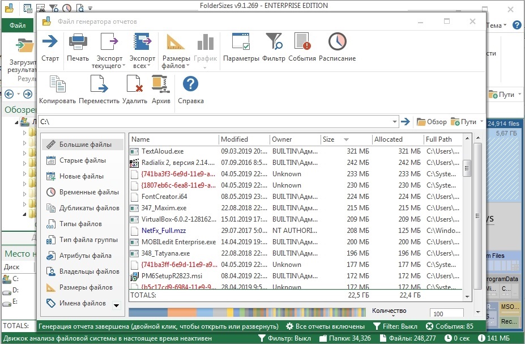Select Размеры файлов report in sidebar
The image size is (525, 344).
point(83,287)
